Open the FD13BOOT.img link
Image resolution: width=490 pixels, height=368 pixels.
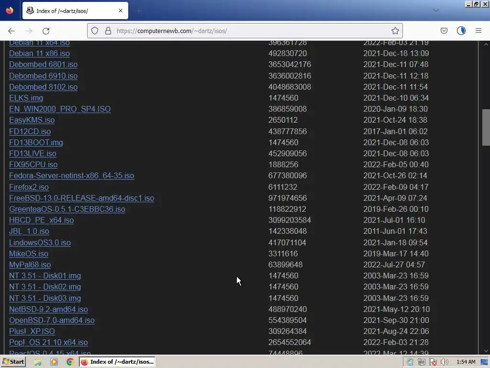tap(36, 142)
